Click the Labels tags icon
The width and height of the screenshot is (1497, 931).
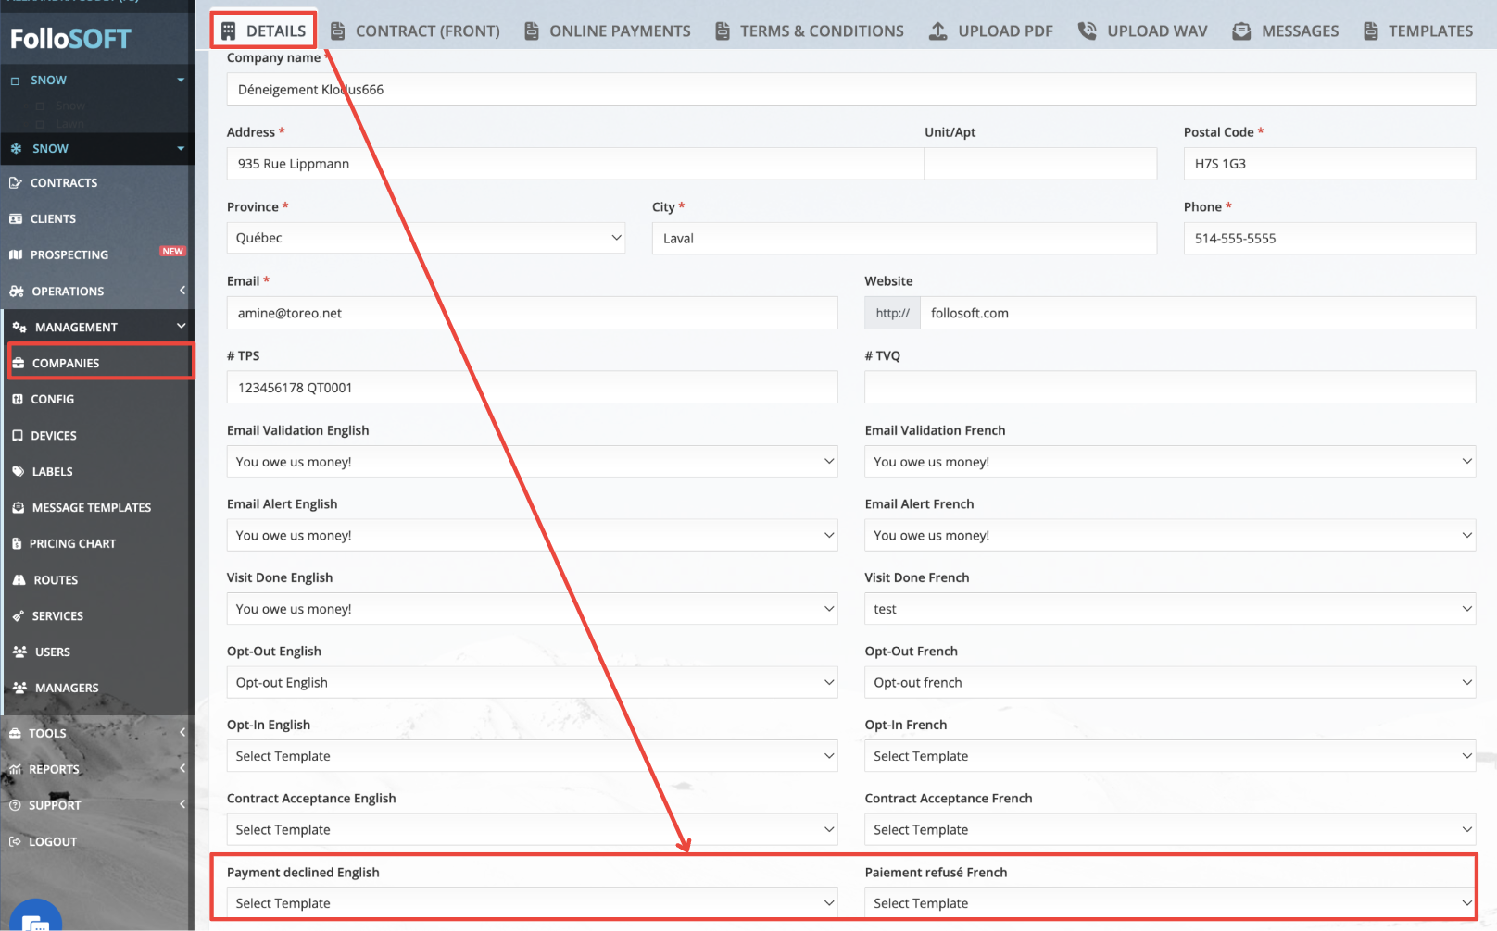coord(19,471)
